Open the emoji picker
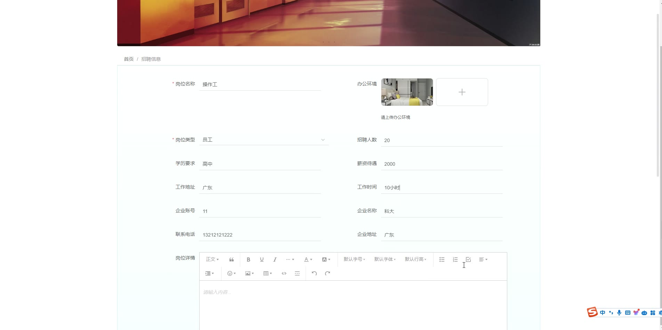Viewport: 662px width, 330px height. click(x=232, y=273)
